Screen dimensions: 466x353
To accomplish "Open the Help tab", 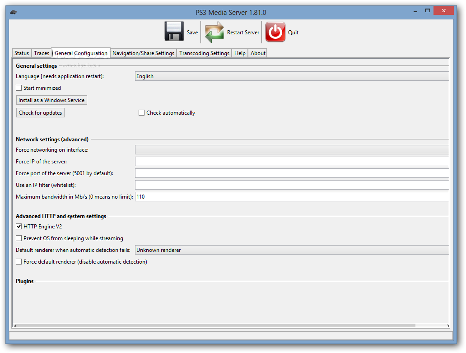I will pos(240,53).
